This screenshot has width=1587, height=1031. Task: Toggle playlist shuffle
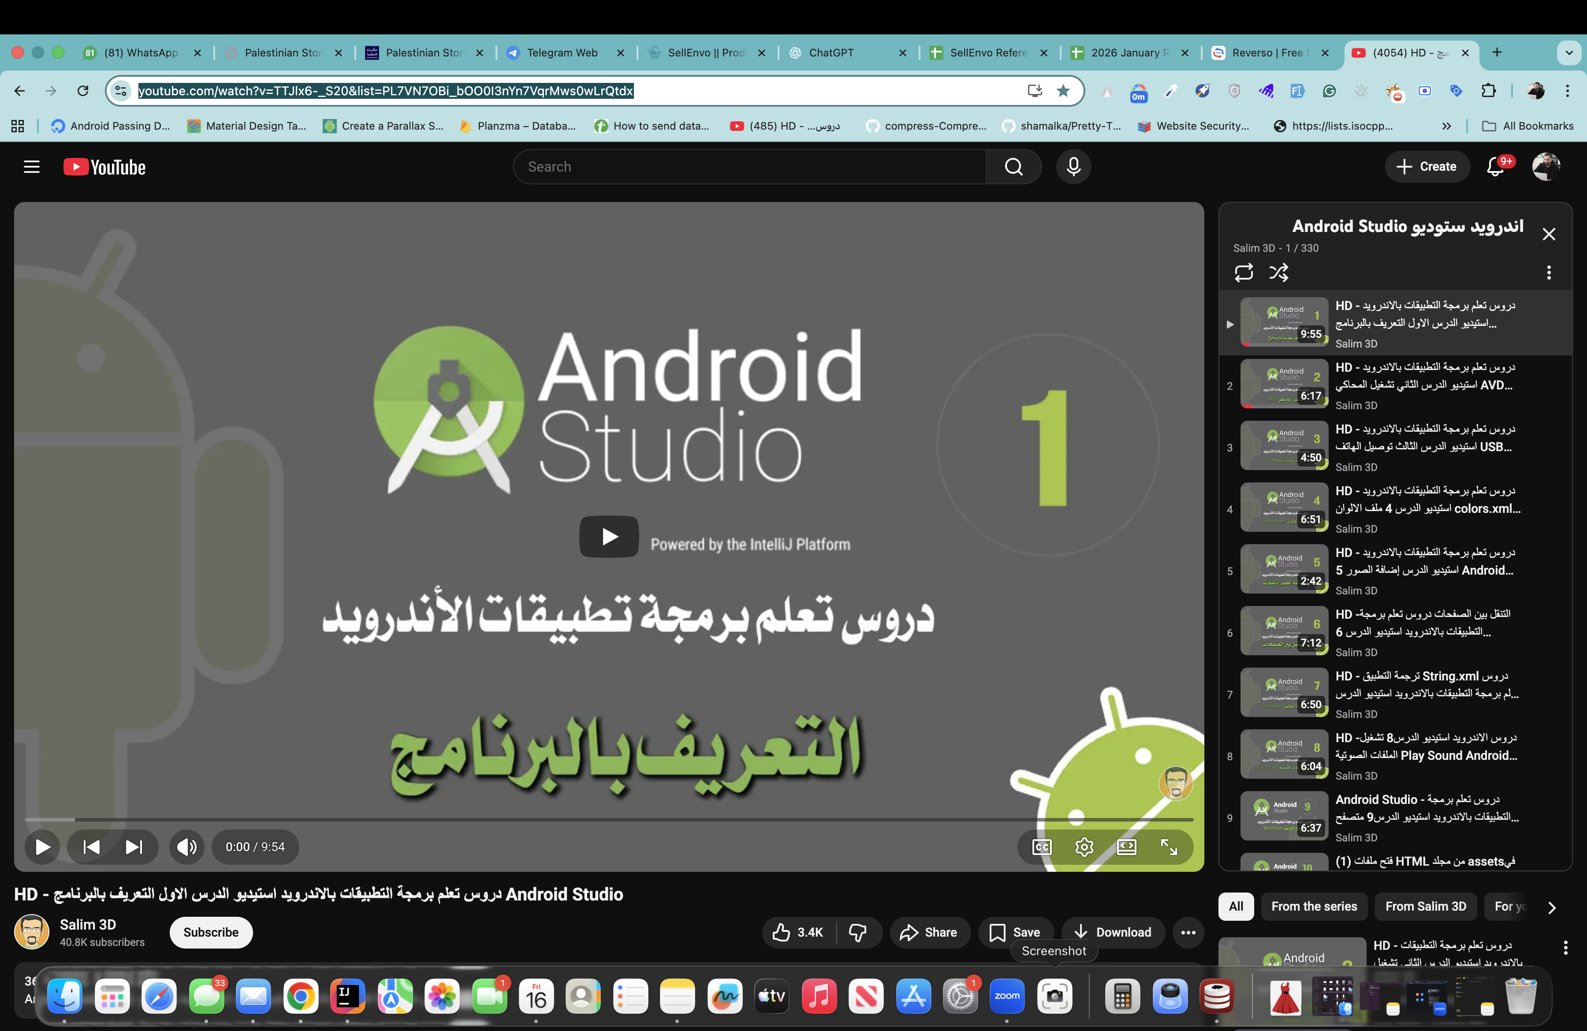(x=1278, y=273)
